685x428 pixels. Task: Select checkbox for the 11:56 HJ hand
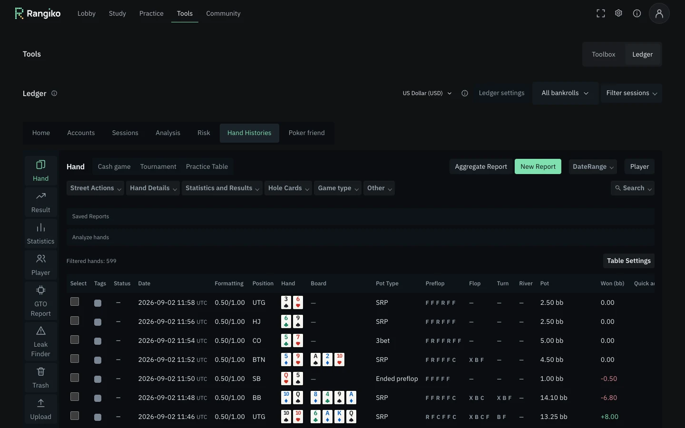75,321
